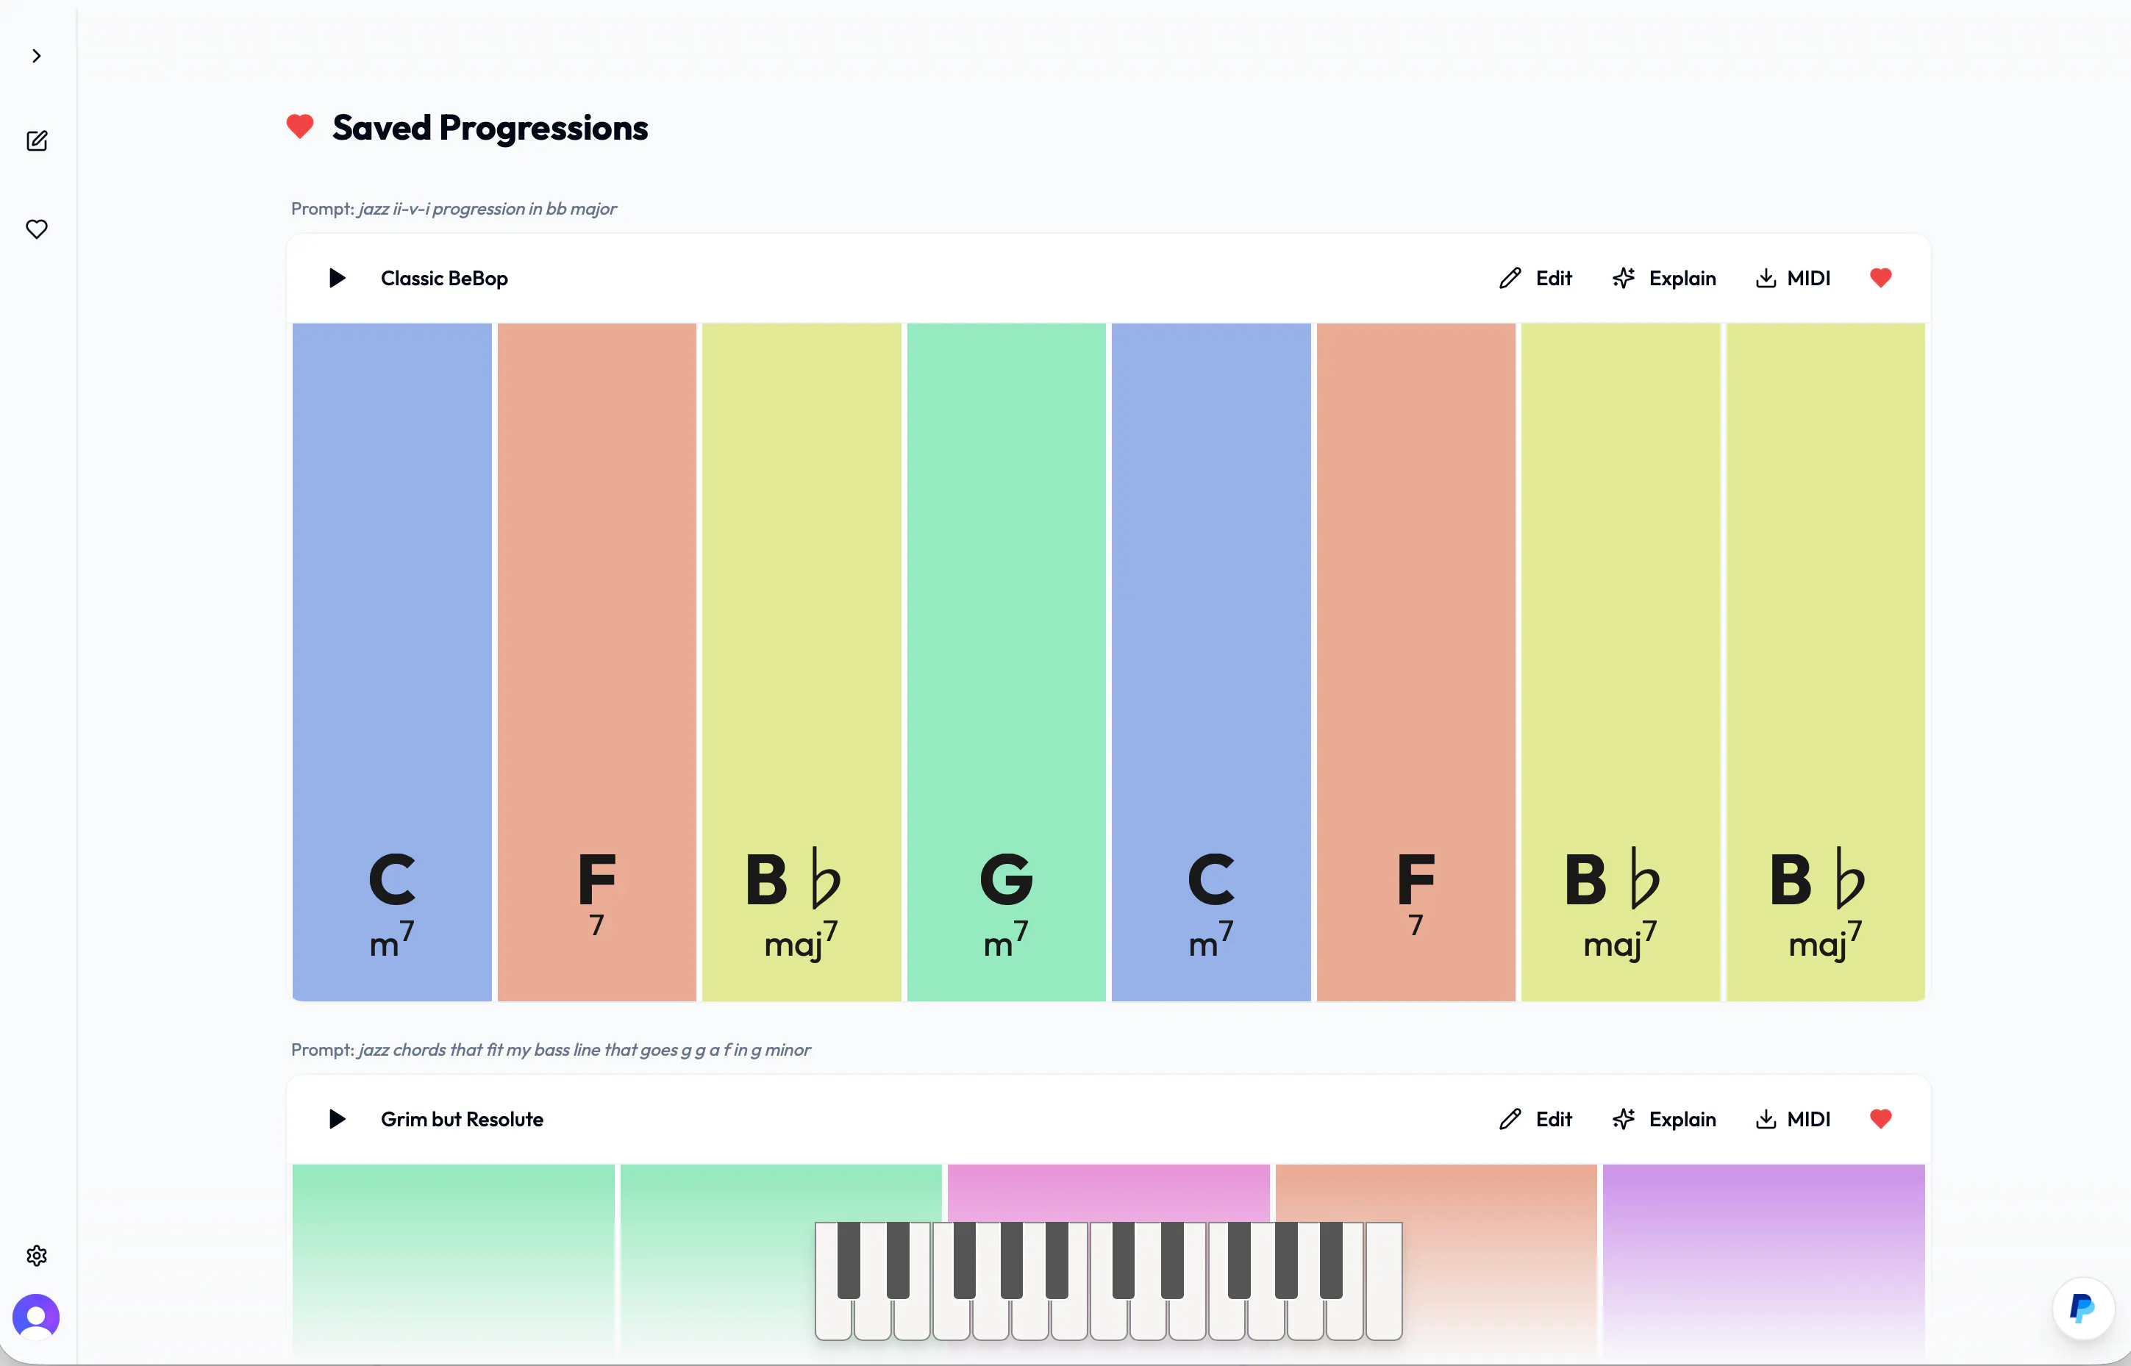Select the last B♭maj7 chord block
Viewport: 2131px width, 1366px height.
[1825, 662]
